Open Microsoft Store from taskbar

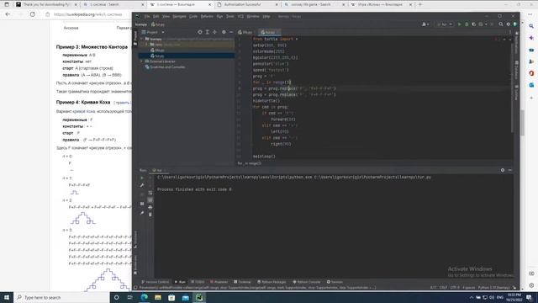pyautogui.click(x=171, y=297)
